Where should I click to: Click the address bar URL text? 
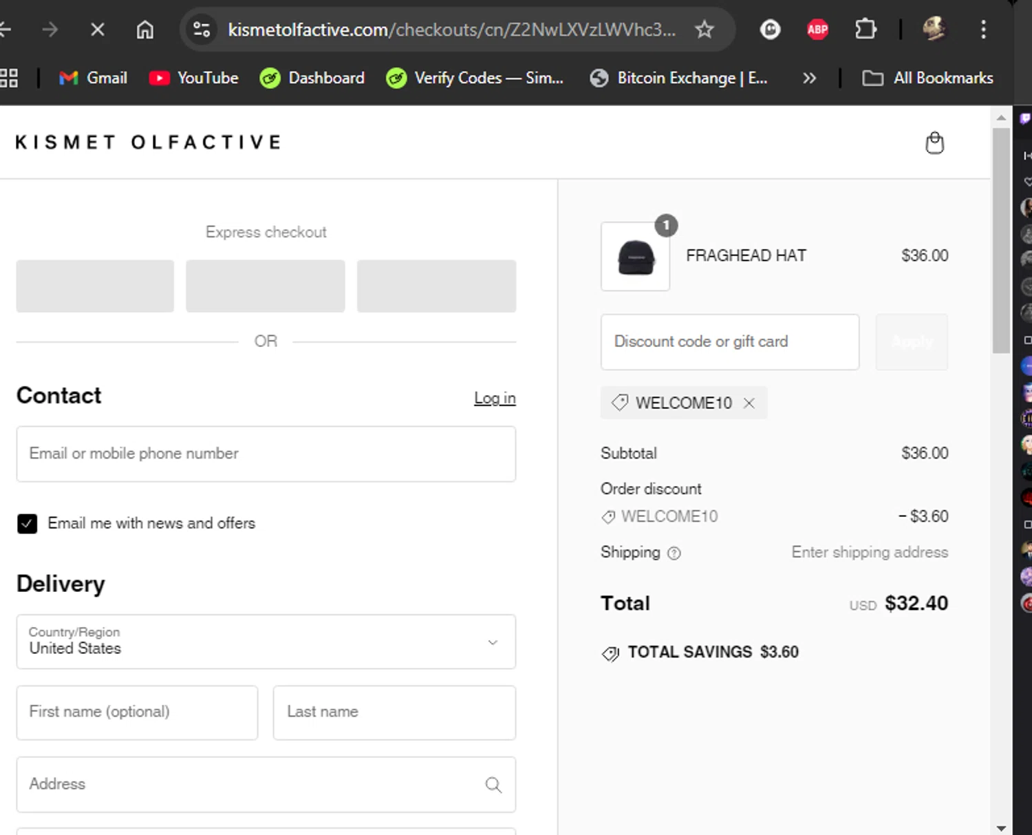click(451, 30)
